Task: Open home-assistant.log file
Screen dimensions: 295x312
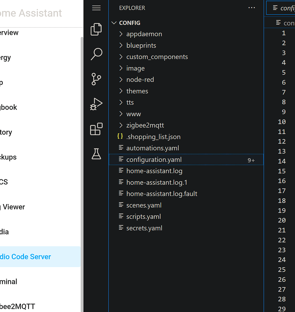Action: 154,171
